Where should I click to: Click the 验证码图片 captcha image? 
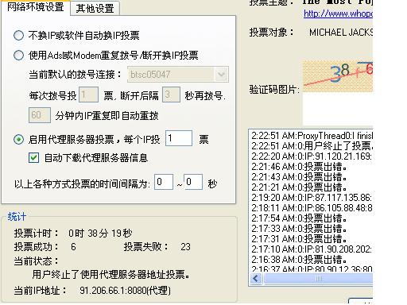pos(338,76)
